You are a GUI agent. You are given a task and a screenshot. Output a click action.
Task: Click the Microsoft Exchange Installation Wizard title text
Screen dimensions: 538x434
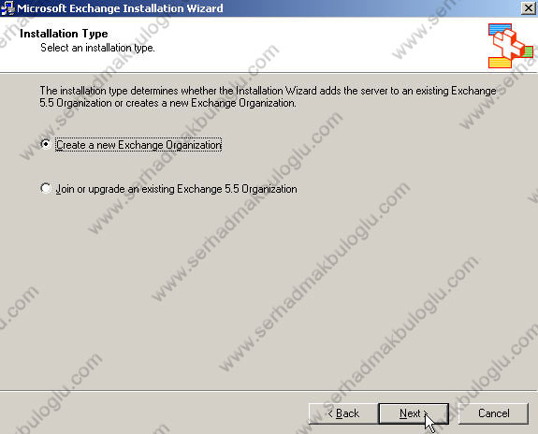click(x=120, y=7)
